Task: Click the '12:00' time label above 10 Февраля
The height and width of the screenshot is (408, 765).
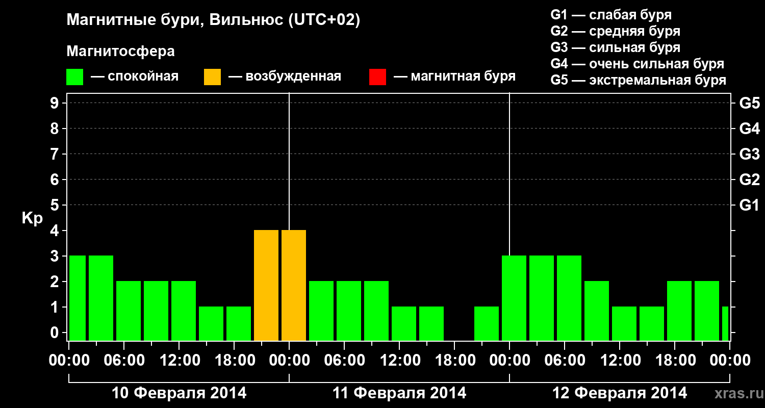Action: tap(179, 360)
